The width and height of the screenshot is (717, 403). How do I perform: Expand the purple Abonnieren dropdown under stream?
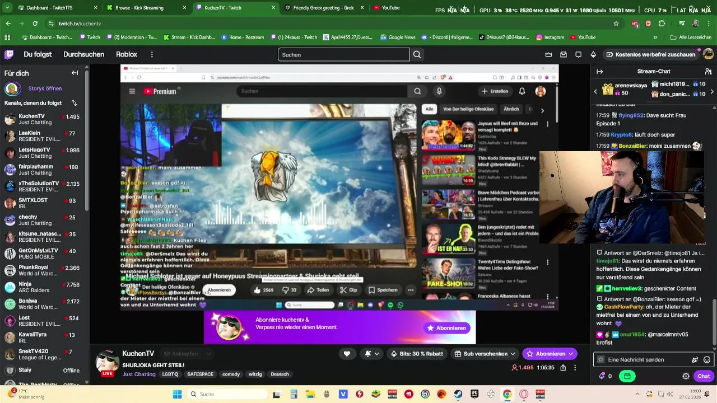tap(571, 354)
